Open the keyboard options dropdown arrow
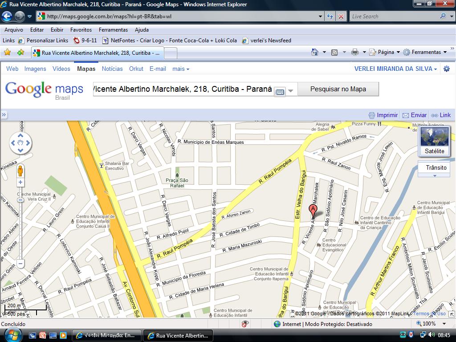 290,91
